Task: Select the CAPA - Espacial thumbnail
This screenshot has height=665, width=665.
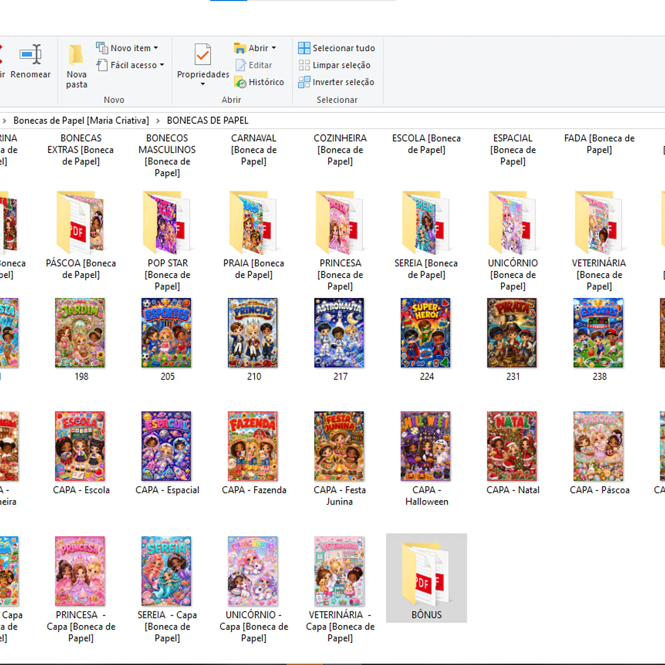Action: coord(167,446)
